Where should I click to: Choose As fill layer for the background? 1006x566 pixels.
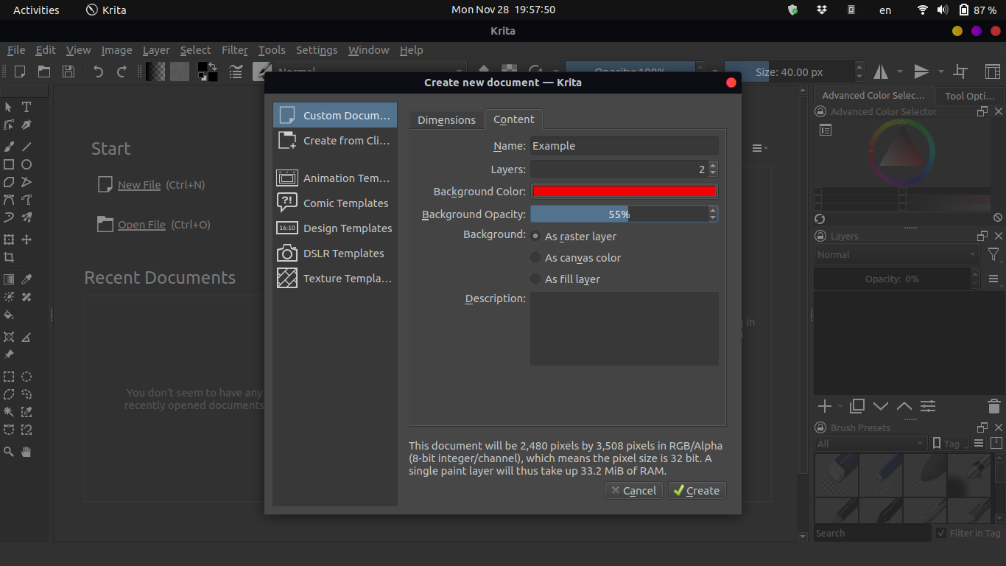pos(535,279)
